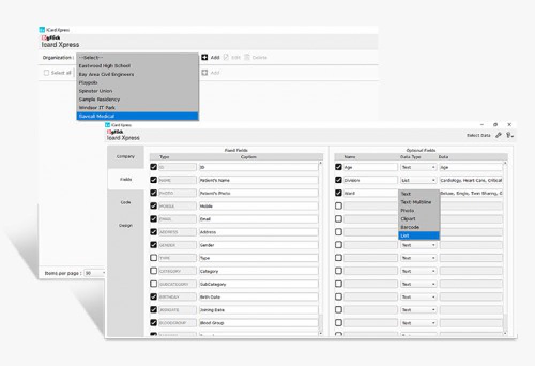Select highlighted Saveall Medical organization
This screenshot has width=535, height=366.
pyautogui.click(x=137, y=116)
